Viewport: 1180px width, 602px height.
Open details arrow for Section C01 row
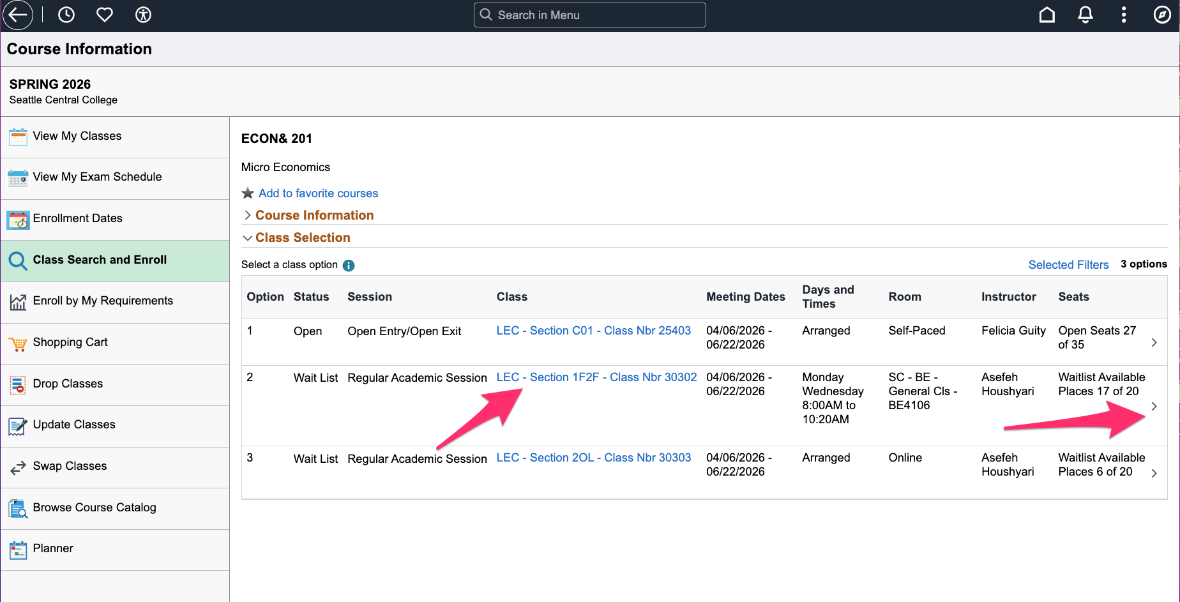tap(1154, 343)
